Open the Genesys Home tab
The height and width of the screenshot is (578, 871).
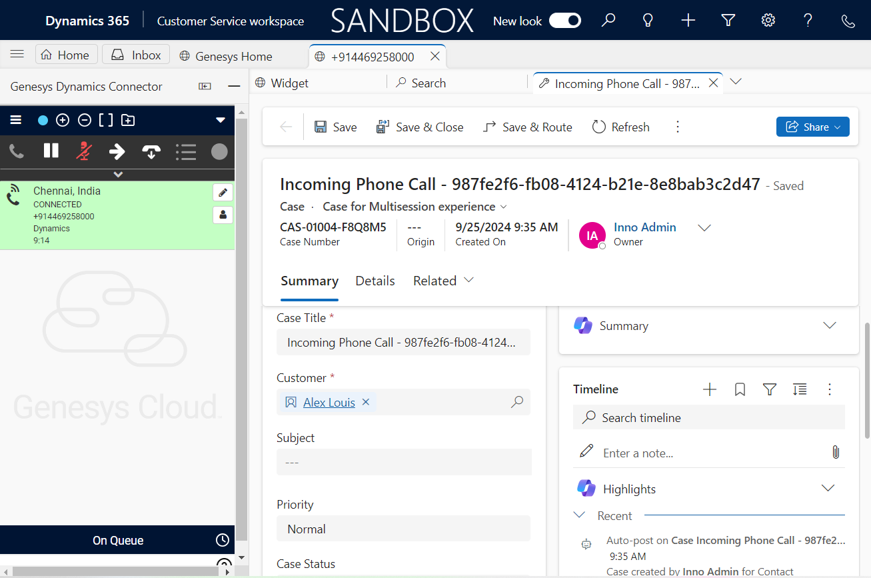pyautogui.click(x=226, y=57)
